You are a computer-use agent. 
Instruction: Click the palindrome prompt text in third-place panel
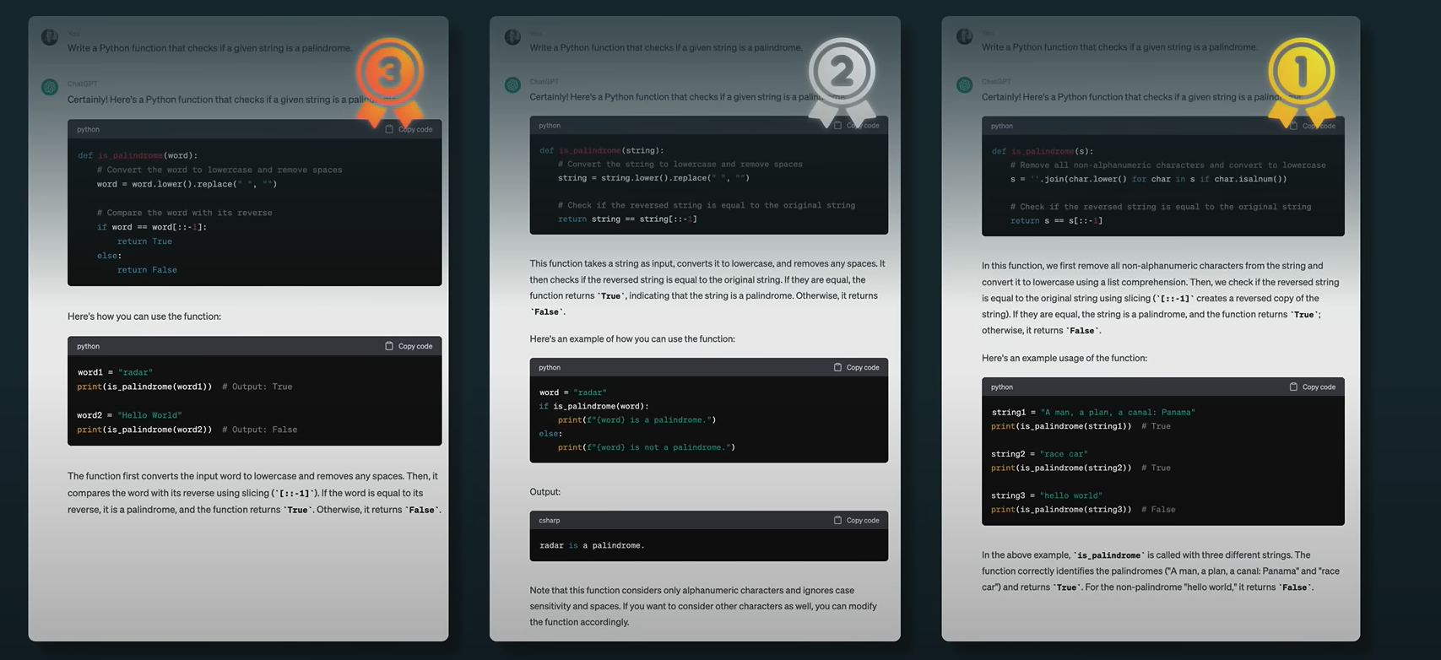(209, 48)
